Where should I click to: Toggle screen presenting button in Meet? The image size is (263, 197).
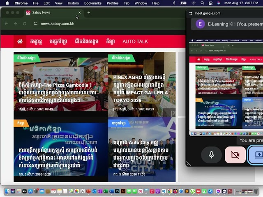point(256,155)
